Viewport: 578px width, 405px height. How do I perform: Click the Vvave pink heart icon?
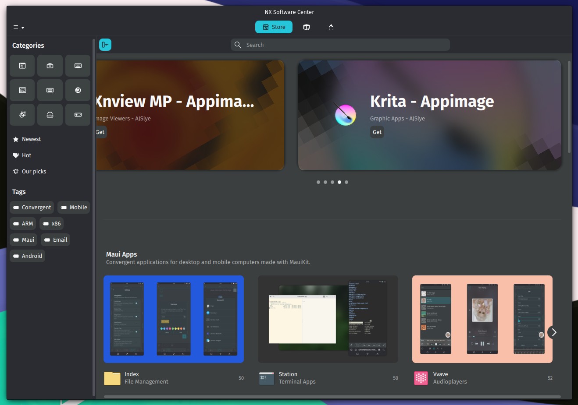pos(421,378)
